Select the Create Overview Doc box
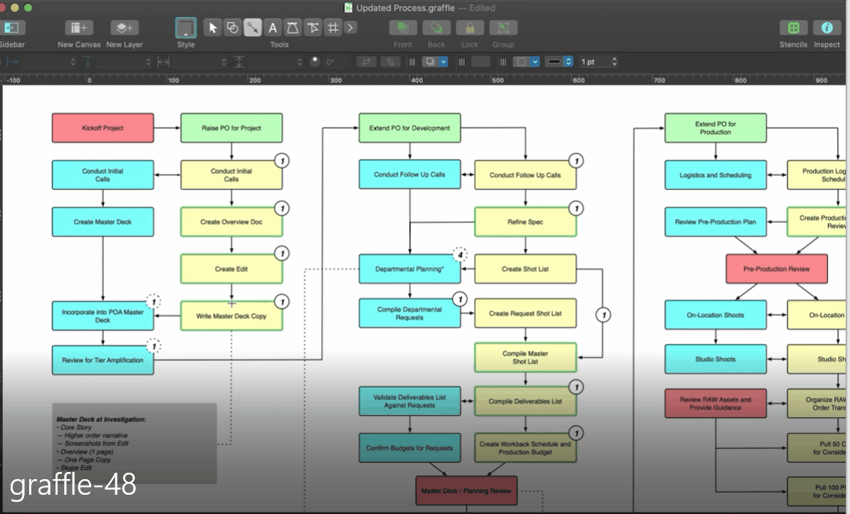Viewport: 850px width, 514px height. click(231, 221)
